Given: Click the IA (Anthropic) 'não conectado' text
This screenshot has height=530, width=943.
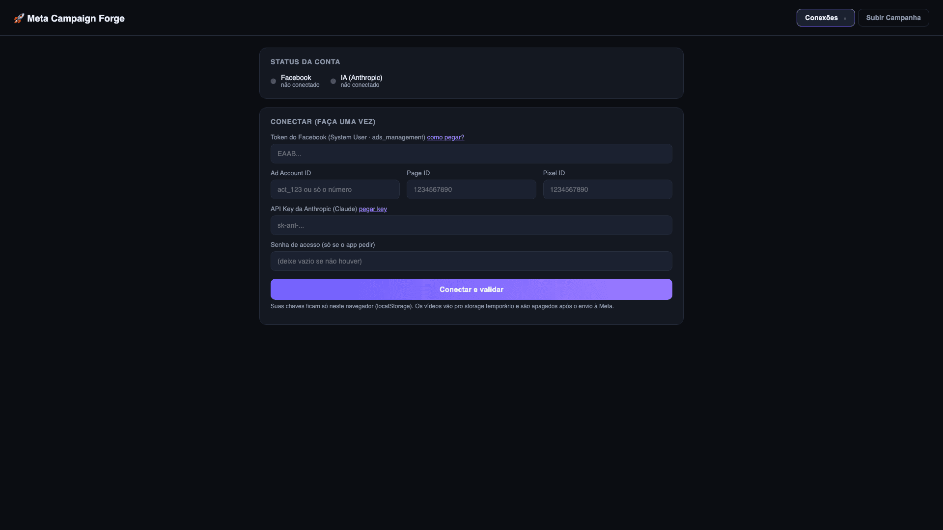Looking at the screenshot, I should point(360,85).
